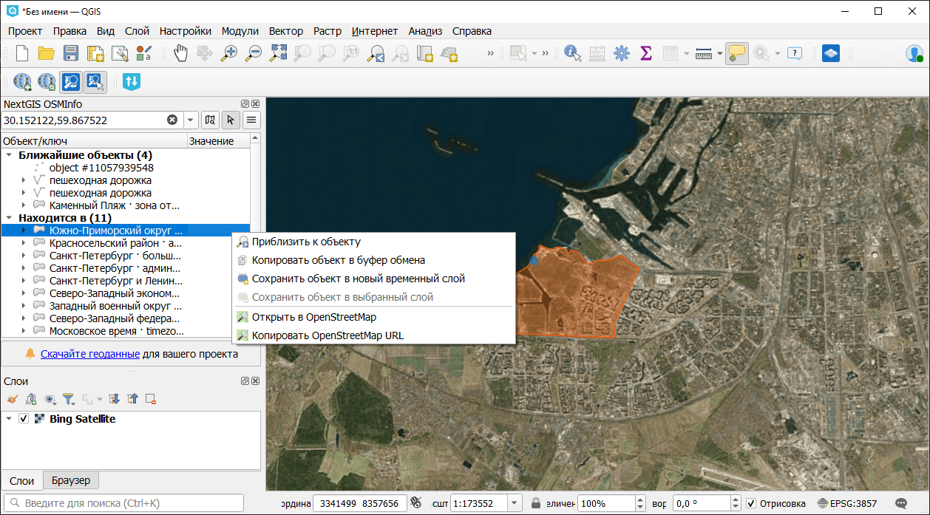Toggle the yellow Map Tips button
Image resolution: width=930 pixels, height=515 pixels.
click(x=736, y=53)
